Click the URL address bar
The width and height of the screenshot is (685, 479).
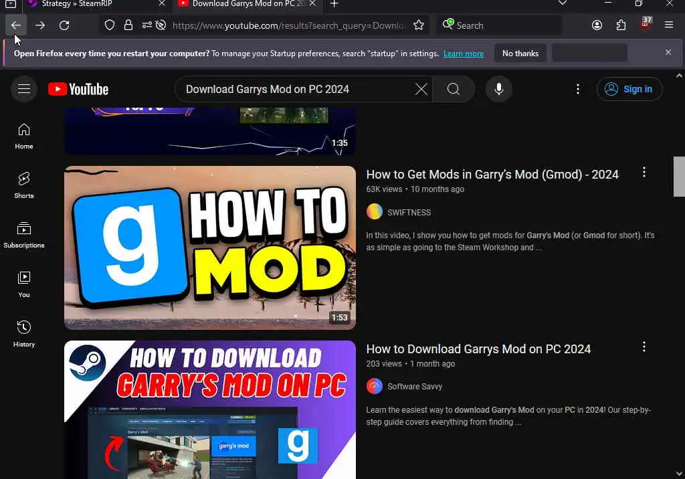[x=288, y=25]
